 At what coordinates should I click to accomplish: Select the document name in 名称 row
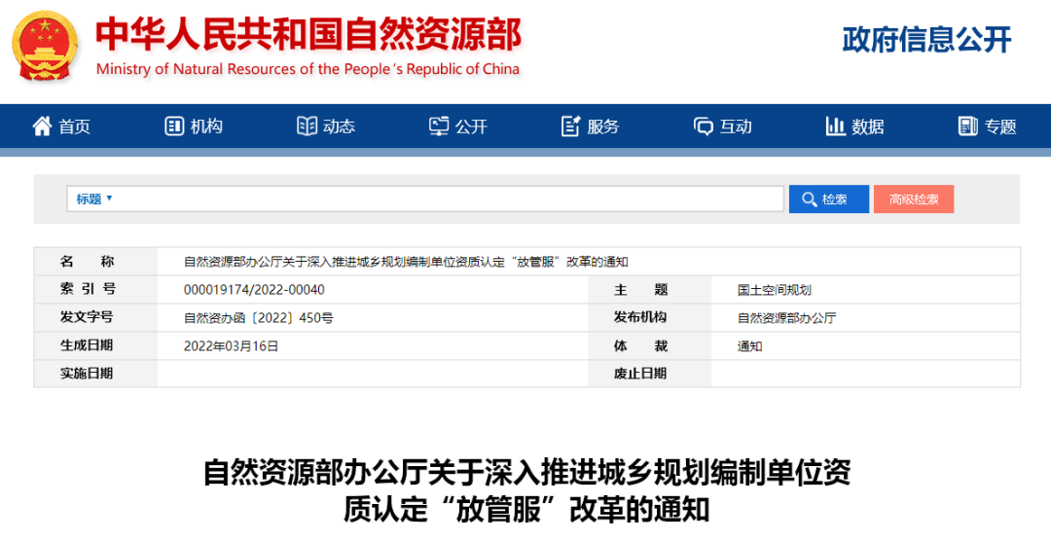point(406,262)
